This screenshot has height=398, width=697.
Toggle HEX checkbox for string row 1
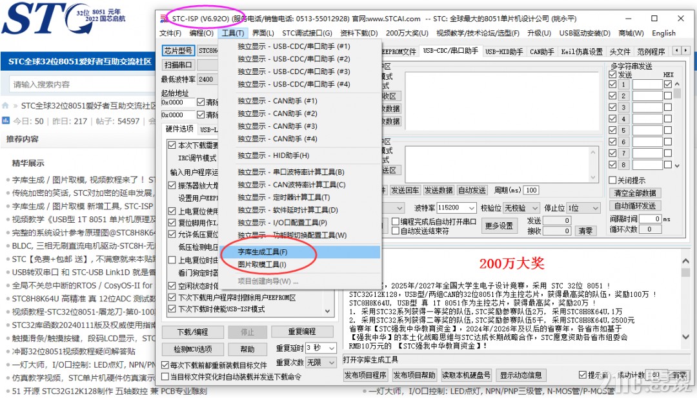pos(668,84)
